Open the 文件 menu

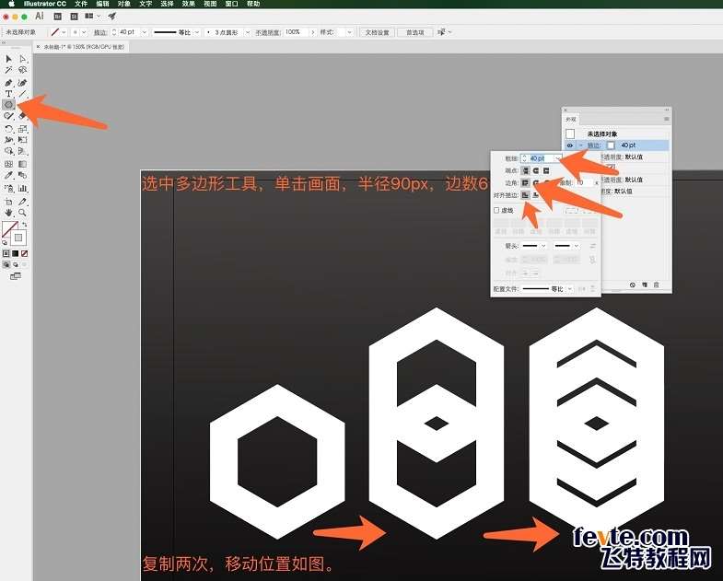point(81,4)
